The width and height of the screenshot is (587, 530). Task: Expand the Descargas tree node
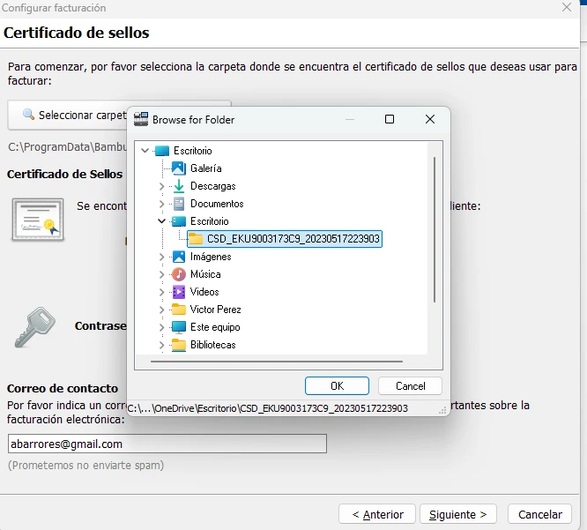pyautogui.click(x=161, y=186)
